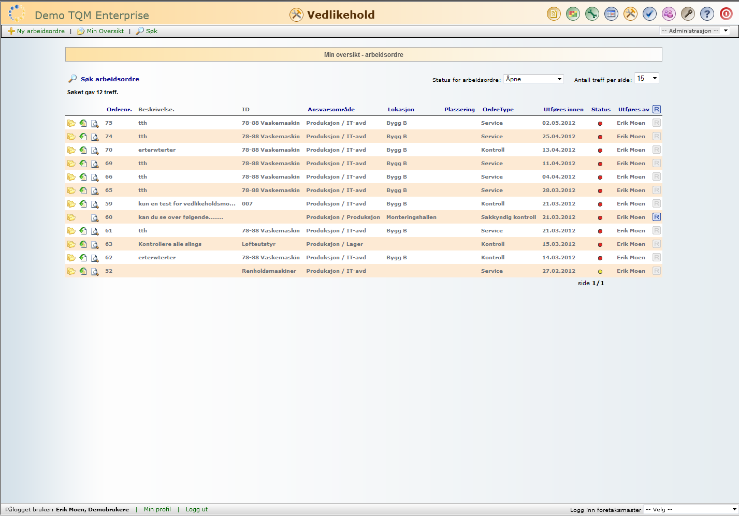739x516 pixels.
Task: Click green arrow icon for order 66
Action: (x=83, y=177)
